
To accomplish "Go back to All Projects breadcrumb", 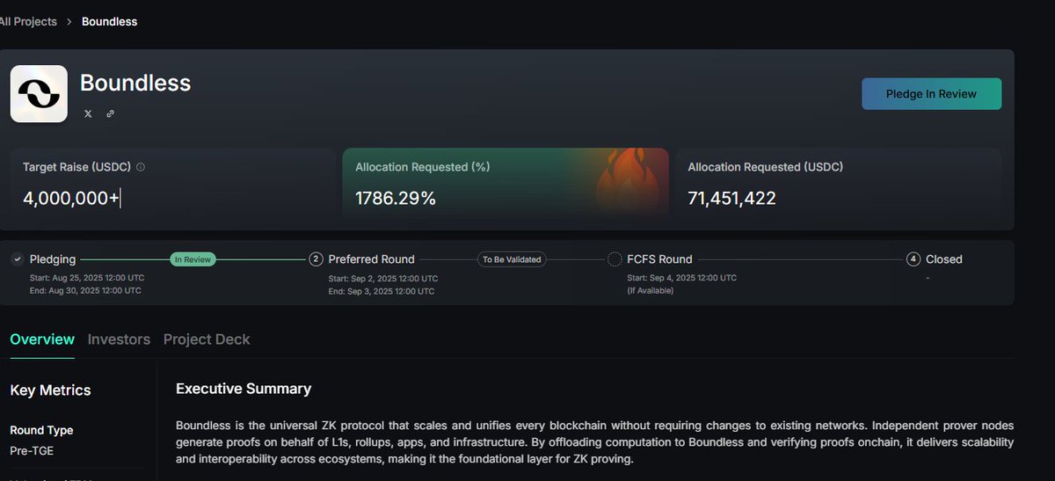I will 28,21.
